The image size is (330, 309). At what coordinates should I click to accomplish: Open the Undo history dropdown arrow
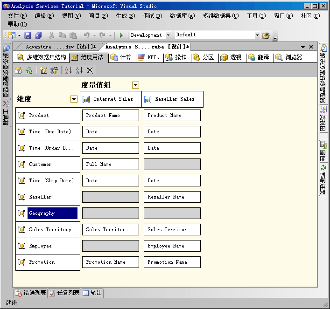click(94, 35)
